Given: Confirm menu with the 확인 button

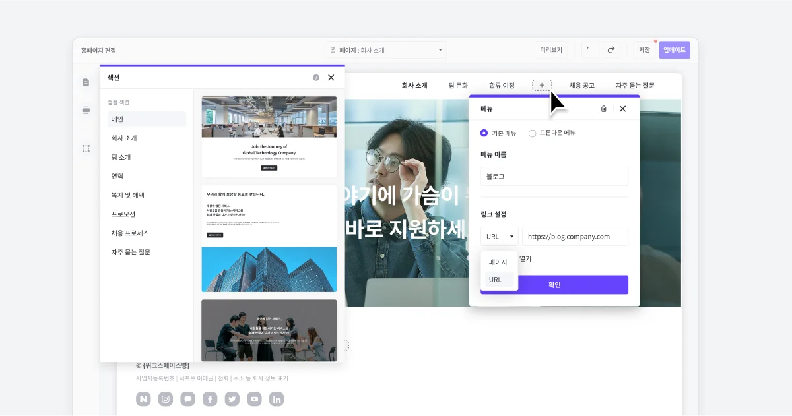Looking at the screenshot, I should pos(554,285).
